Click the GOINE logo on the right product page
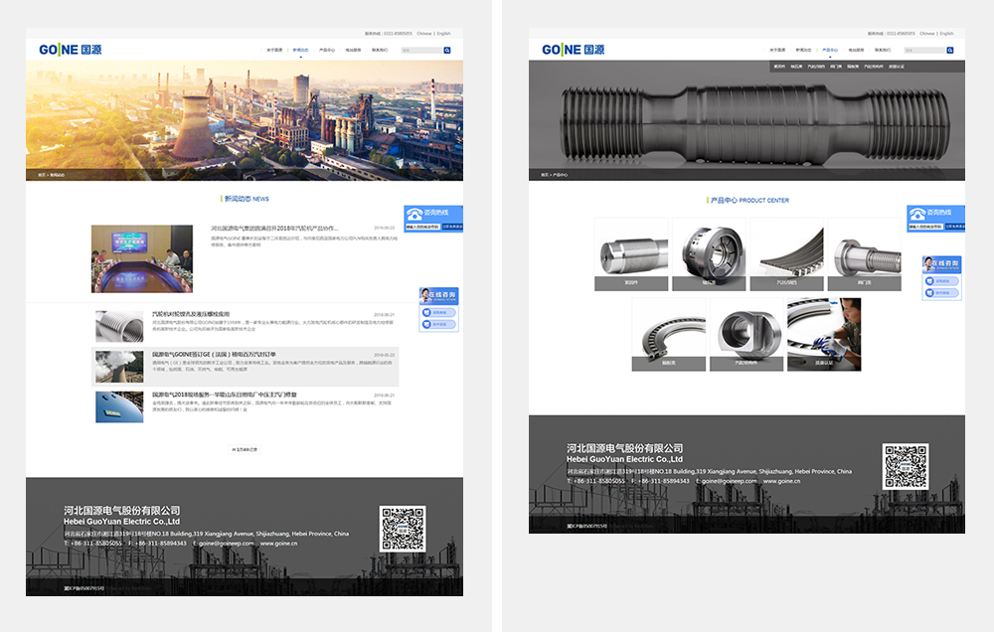 tap(573, 49)
